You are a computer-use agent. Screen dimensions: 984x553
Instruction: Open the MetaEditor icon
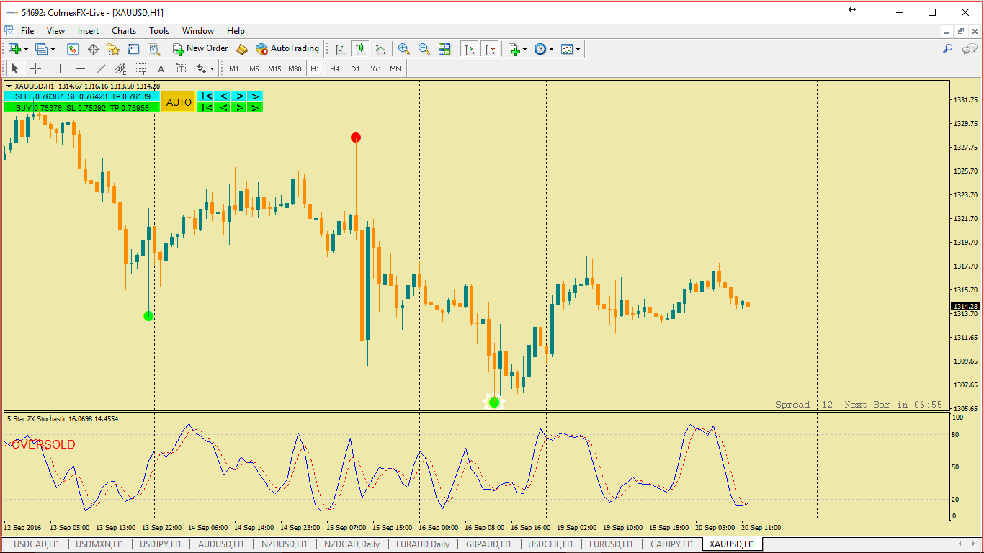(242, 49)
